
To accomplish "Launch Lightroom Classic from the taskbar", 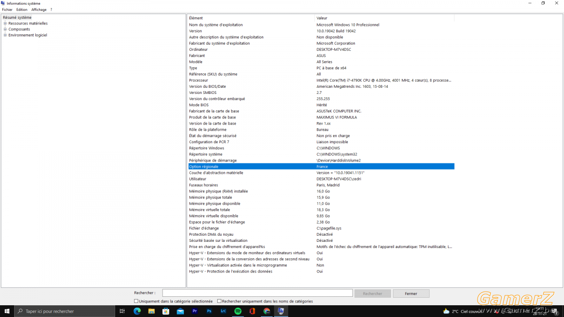I will pyautogui.click(x=223, y=311).
